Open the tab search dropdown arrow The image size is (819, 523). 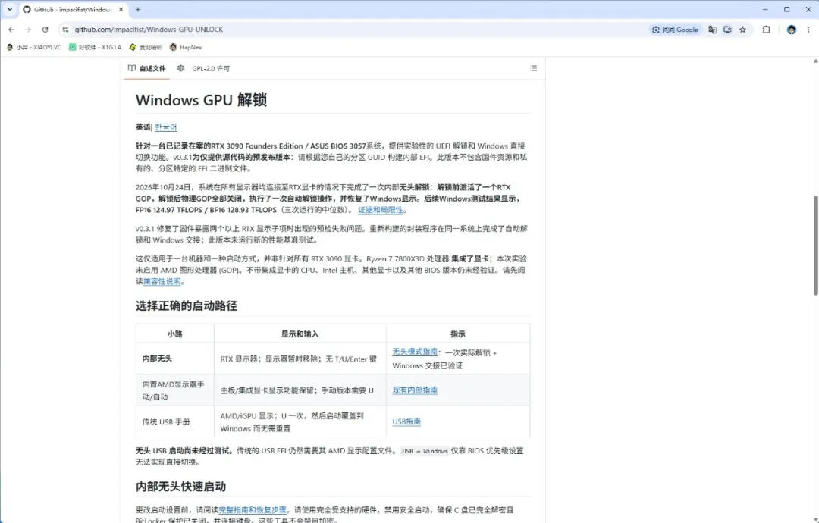pos(9,9)
